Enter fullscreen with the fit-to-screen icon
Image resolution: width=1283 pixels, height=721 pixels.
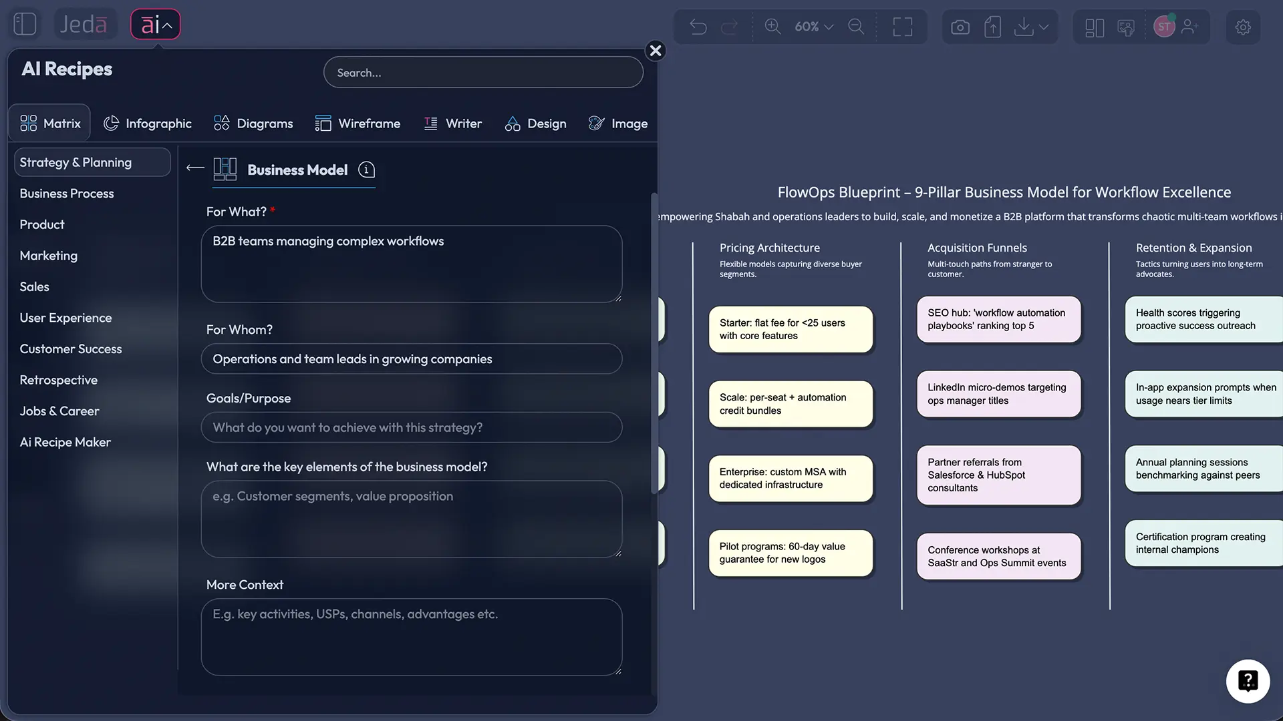(901, 27)
